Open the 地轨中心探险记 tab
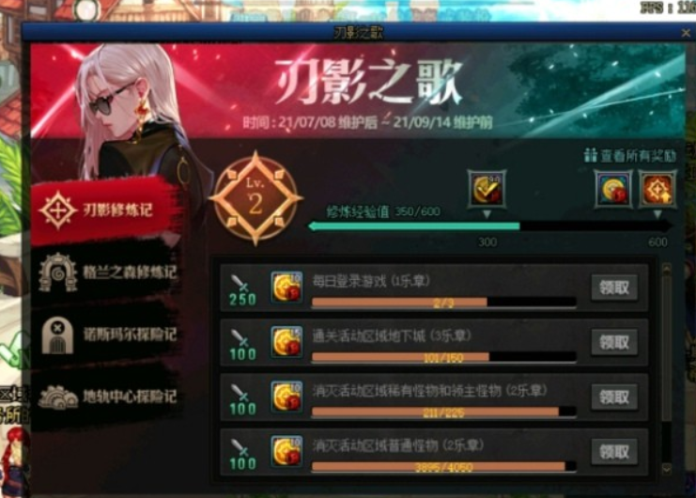Image resolution: width=696 pixels, height=498 pixels. 105,397
